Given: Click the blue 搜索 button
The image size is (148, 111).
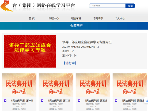Looking at the screenshot, I should pos(130,6).
